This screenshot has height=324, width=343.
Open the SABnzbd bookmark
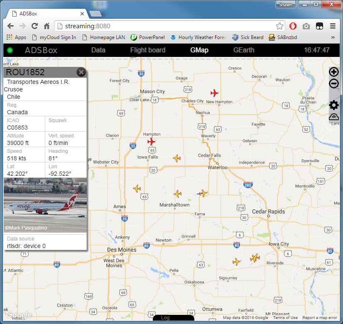[x=283, y=37]
